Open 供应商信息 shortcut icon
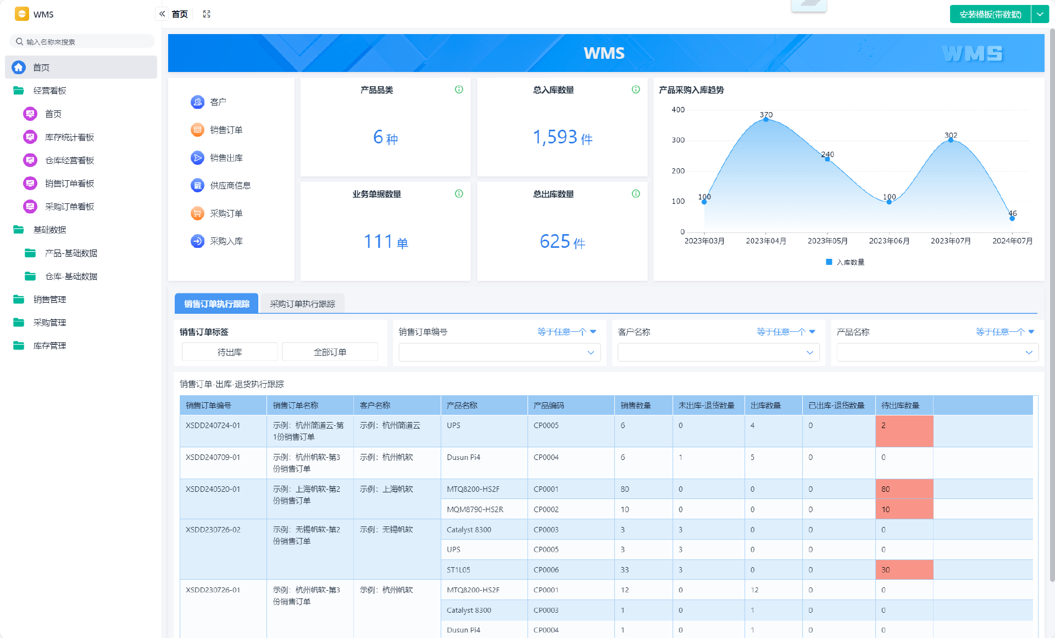Image resolution: width=1055 pixels, height=638 pixels. 197,185
